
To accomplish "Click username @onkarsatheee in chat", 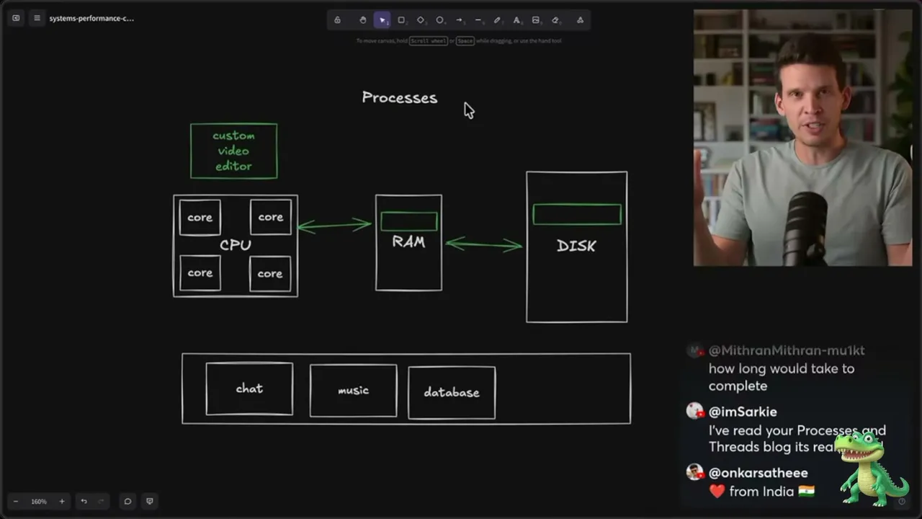I will click(x=758, y=473).
